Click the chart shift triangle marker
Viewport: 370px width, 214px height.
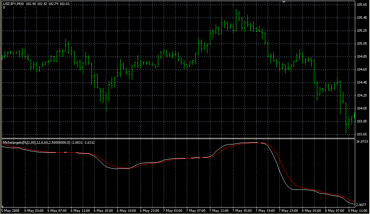284,2
